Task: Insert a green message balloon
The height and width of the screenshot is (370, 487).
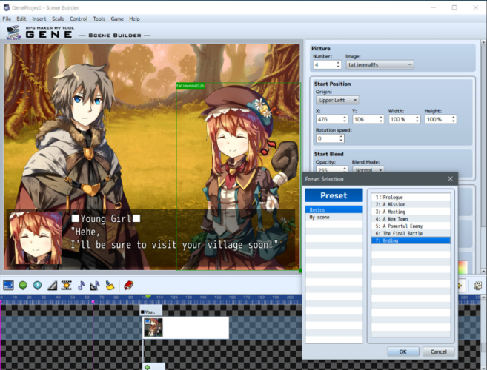Action: 23,286
